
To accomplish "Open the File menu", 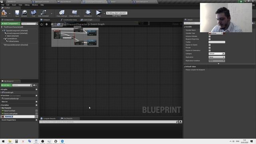I will tap(2, 5).
